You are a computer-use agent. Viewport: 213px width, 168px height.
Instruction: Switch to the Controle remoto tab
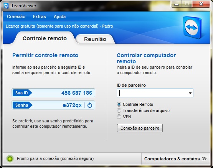click(45, 38)
